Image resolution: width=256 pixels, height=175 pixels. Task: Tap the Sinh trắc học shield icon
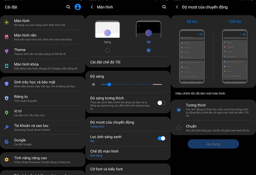point(7,84)
